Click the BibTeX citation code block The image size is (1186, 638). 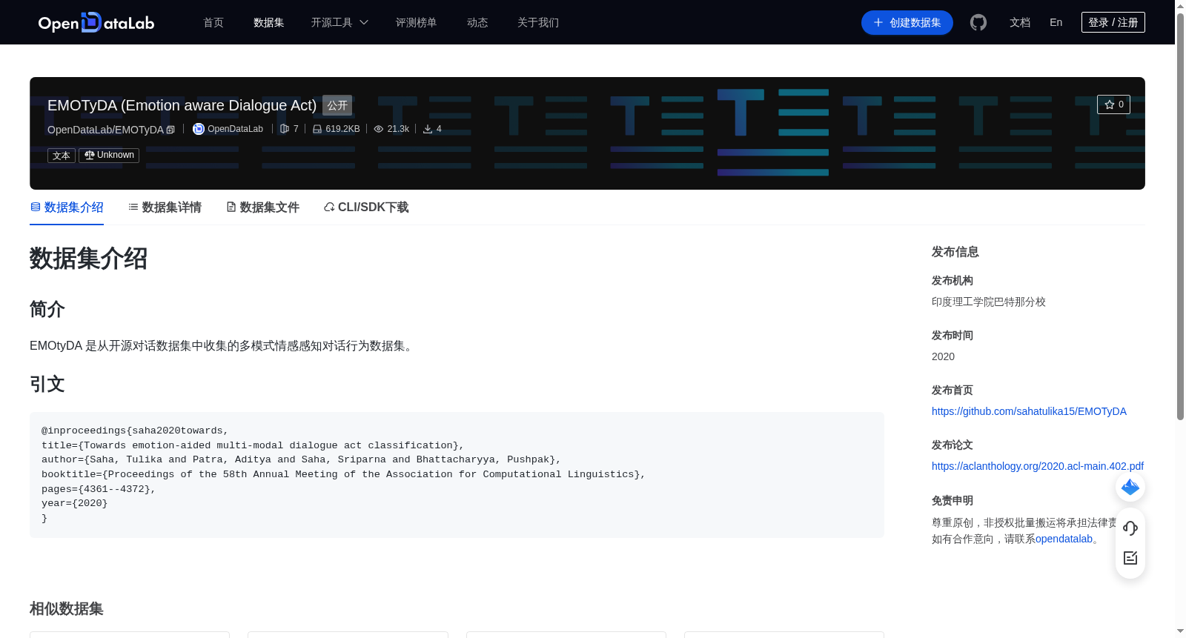[457, 475]
